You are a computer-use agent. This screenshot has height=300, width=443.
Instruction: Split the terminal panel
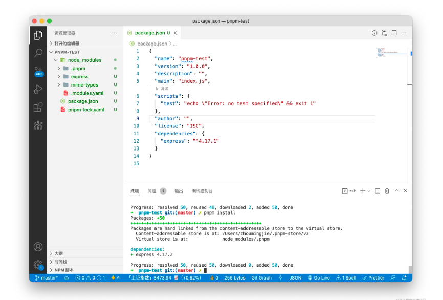[378, 191]
